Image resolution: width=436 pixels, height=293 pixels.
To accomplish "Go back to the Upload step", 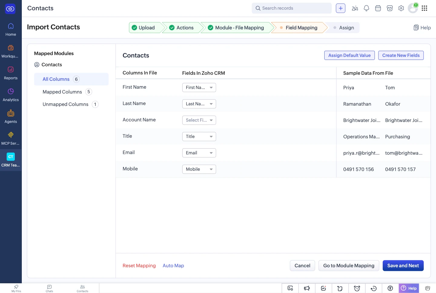I will (x=145, y=28).
